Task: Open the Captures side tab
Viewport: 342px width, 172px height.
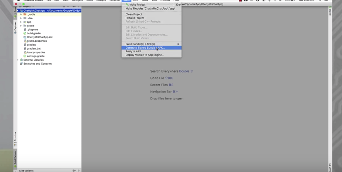Action: click(15, 27)
